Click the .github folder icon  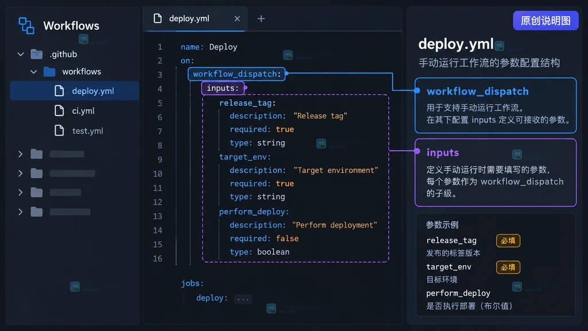[36, 55]
